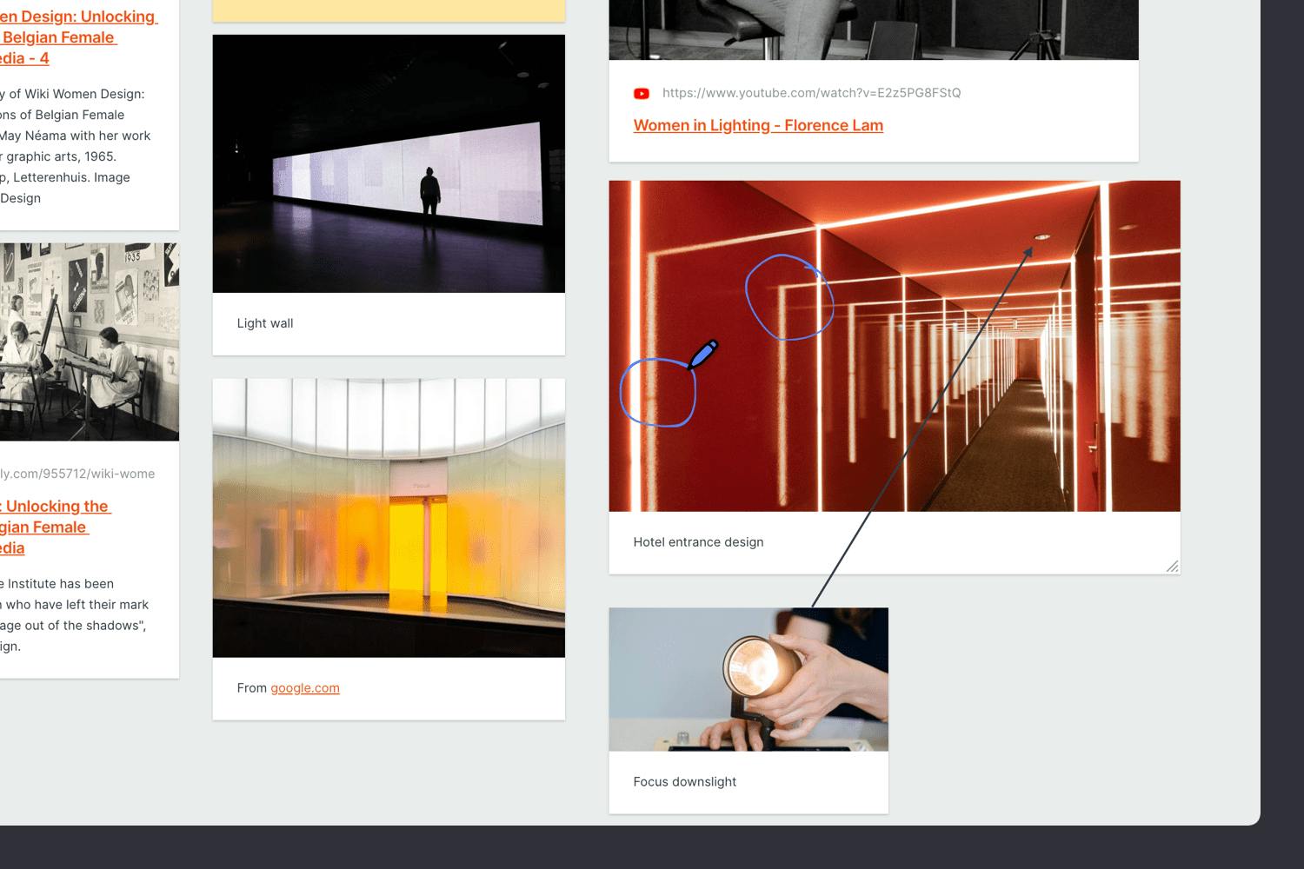The height and width of the screenshot is (869, 1304).
Task: Open the google.com source link
Action: [x=304, y=687]
